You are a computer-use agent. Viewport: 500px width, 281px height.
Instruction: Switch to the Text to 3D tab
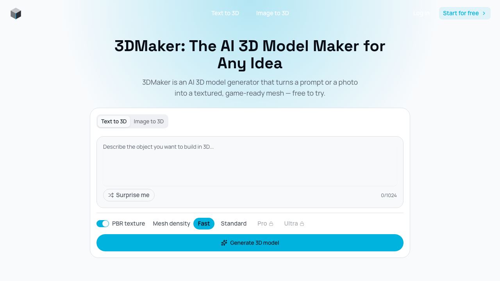click(x=114, y=121)
